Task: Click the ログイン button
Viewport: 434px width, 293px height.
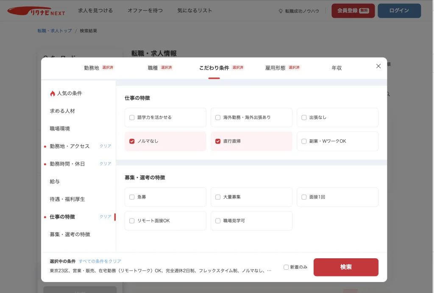Action: point(399,11)
